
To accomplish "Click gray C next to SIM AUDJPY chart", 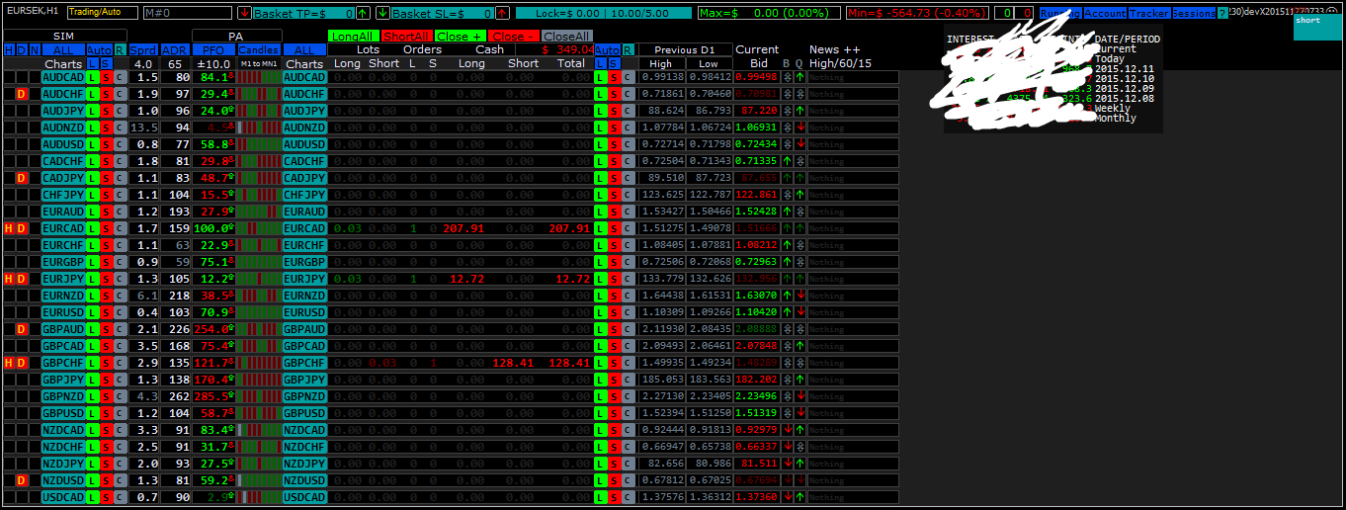I will tap(120, 111).
